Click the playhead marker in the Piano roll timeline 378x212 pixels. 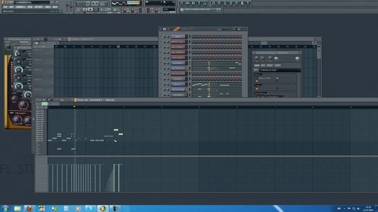(x=74, y=107)
